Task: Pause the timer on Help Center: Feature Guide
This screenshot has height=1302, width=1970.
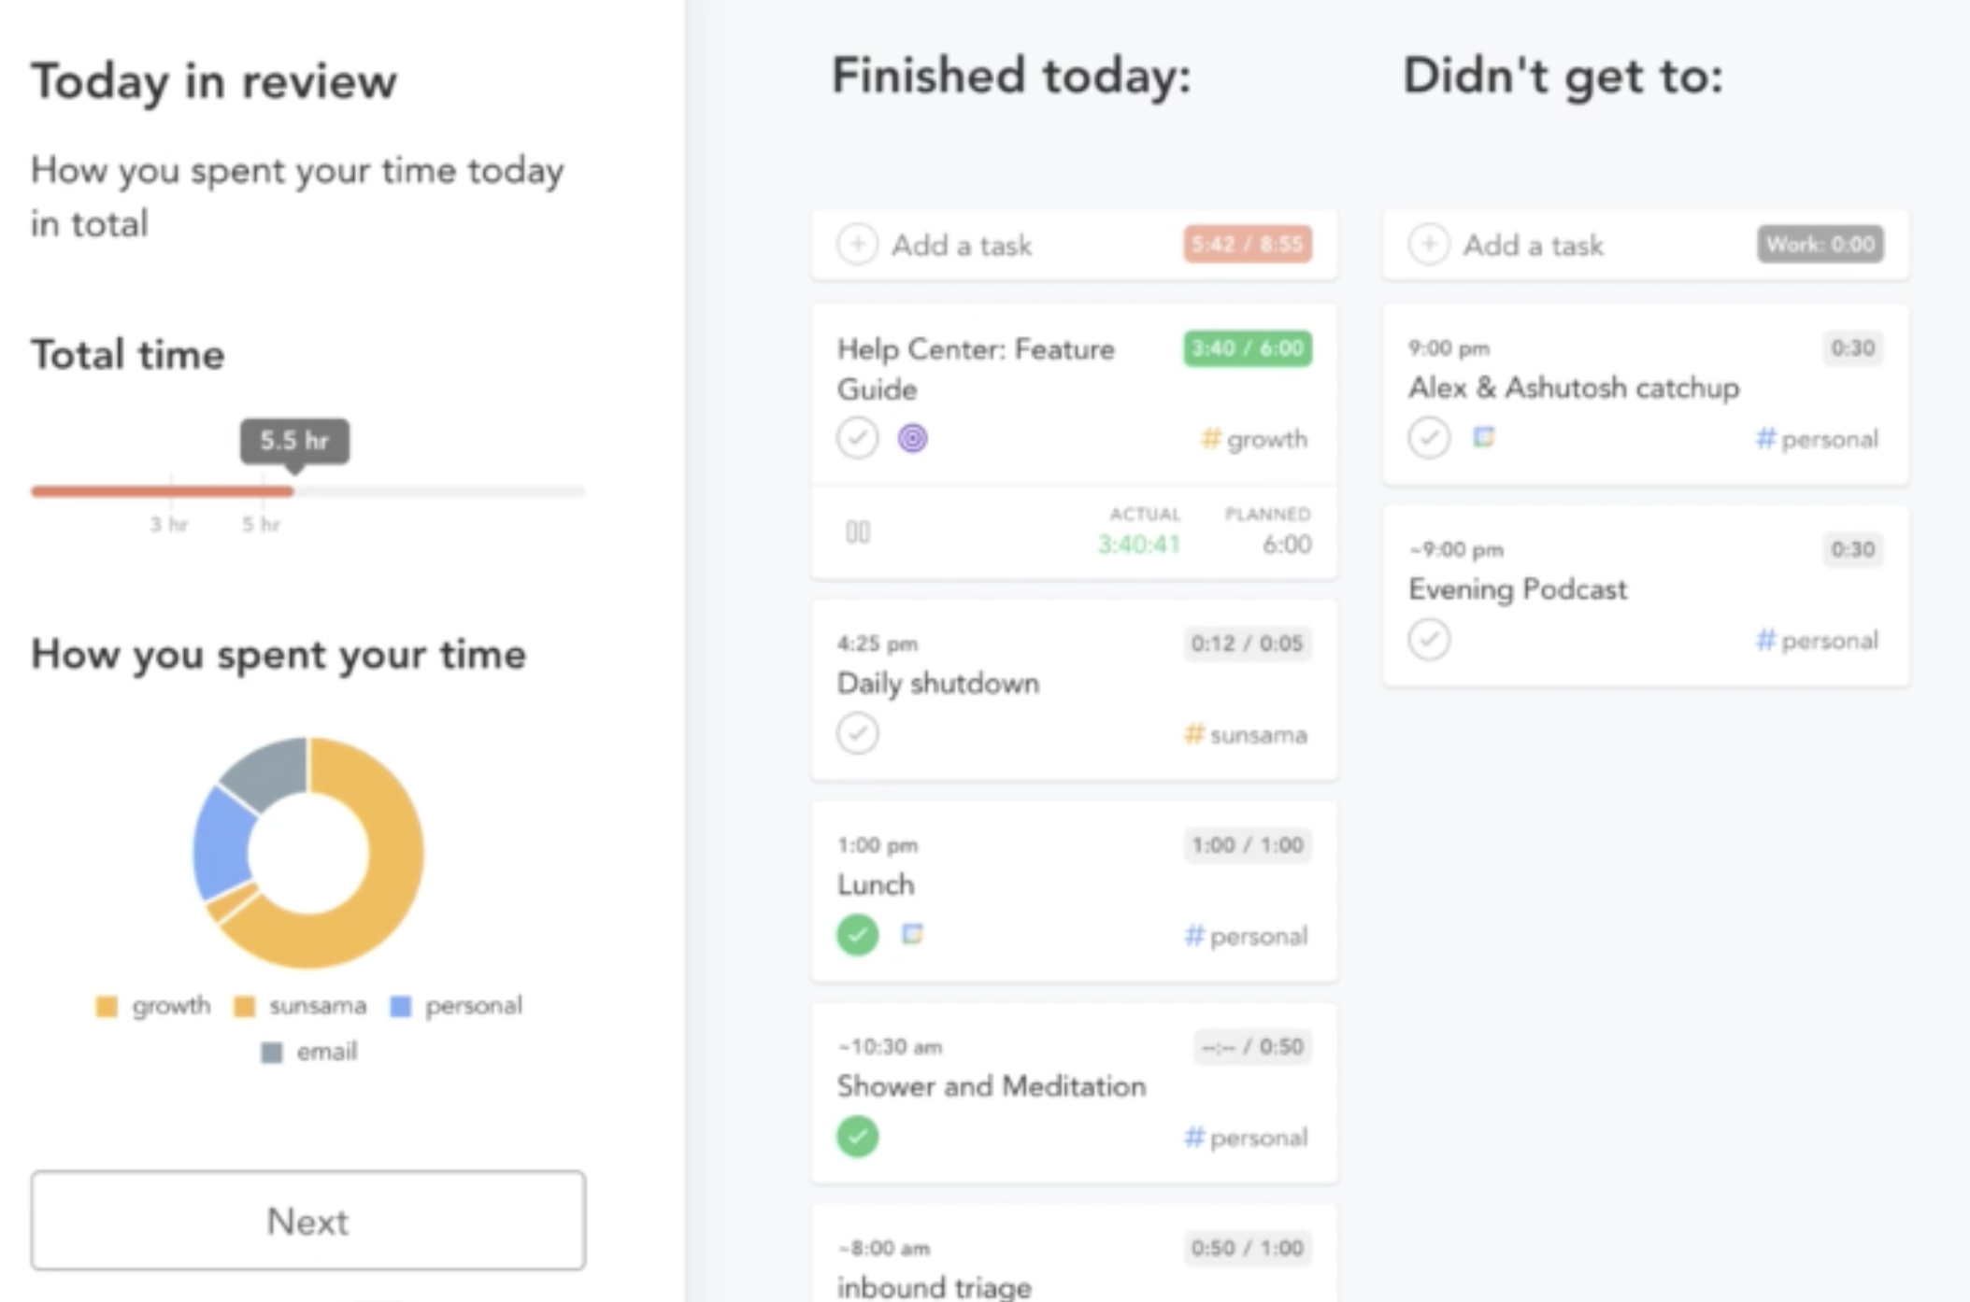Action: click(858, 532)
